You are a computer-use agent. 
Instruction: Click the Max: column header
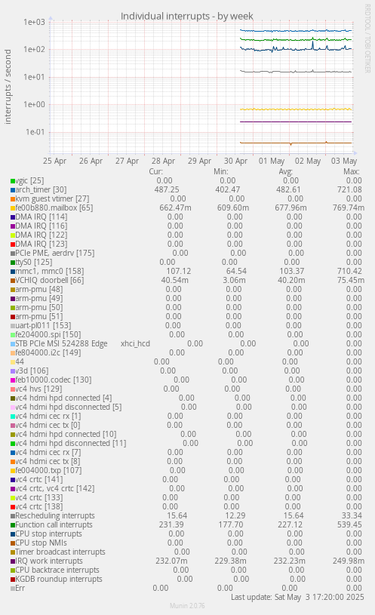click(x=352, y=171)
